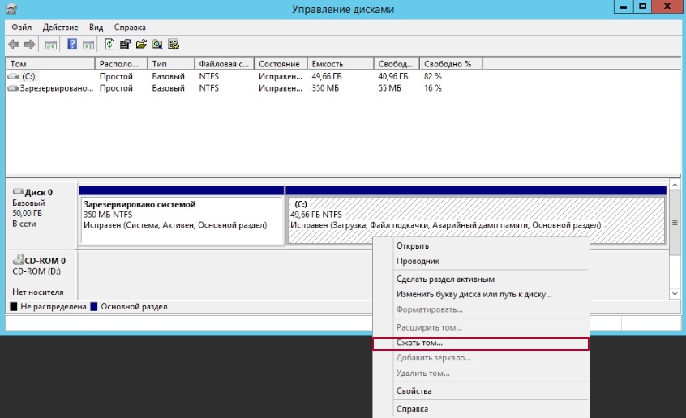Select the Зарезервировано... volume row name
Viewport: 686px width, 418px height.
pyautogui.click(x=57, y=88)
